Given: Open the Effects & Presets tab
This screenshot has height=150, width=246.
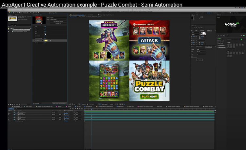Looking at the screenshot, I should coord(199,47).
